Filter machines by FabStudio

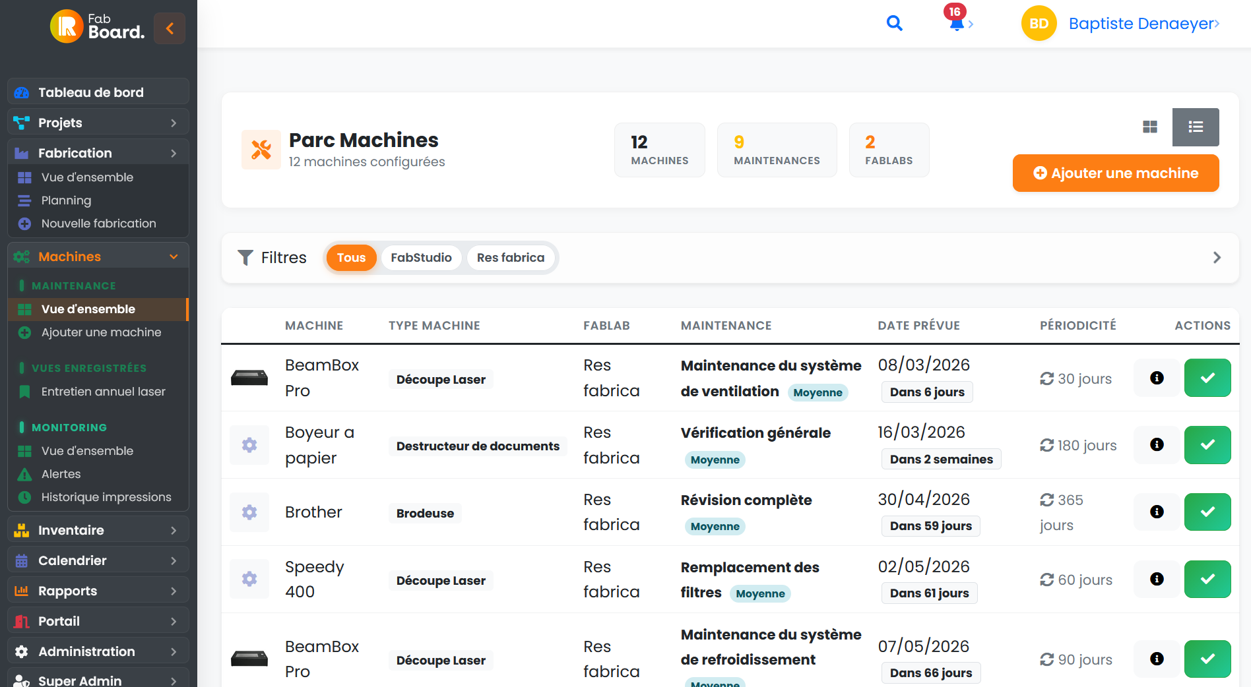[x=421, y=258]
